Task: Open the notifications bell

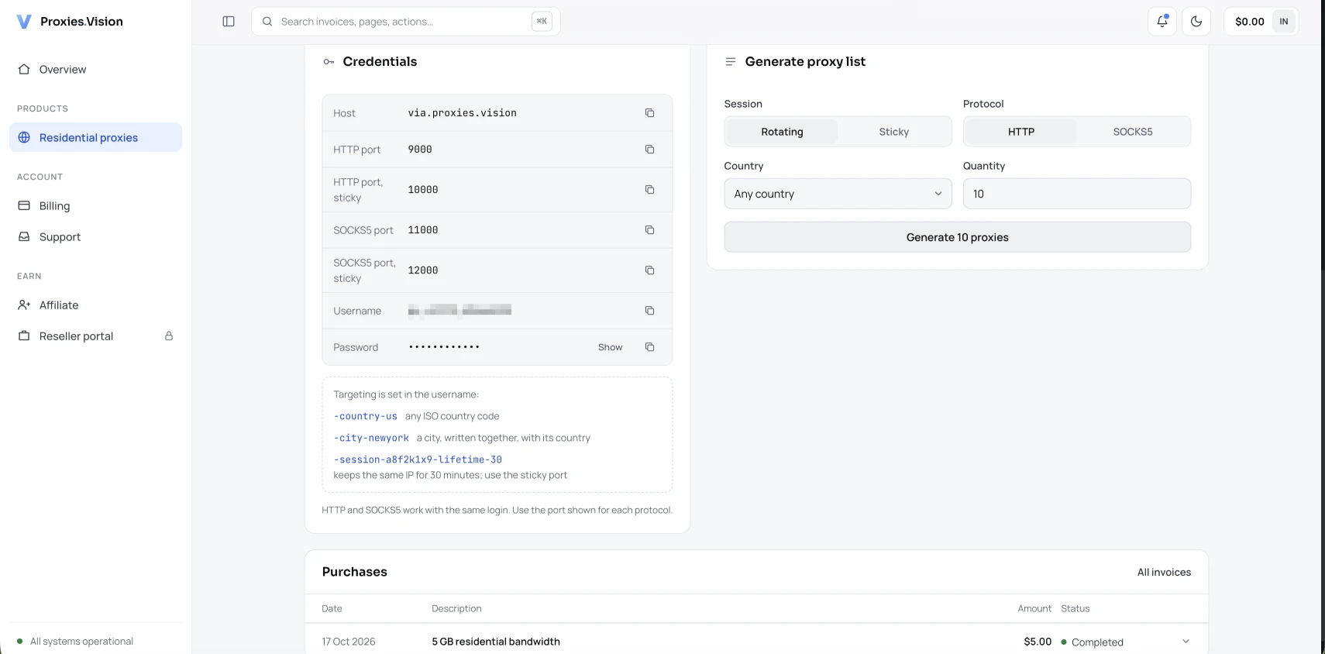Action: 1162,22
